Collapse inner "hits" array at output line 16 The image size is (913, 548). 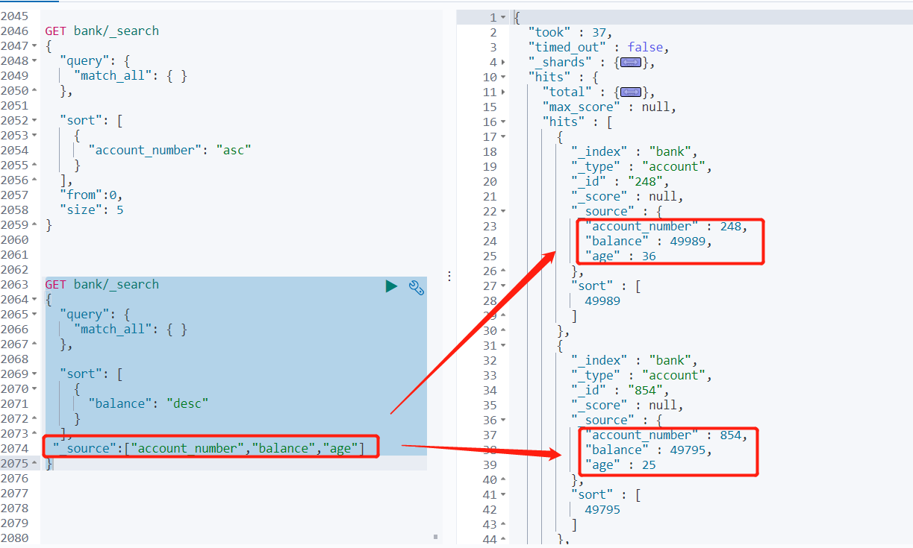(503, 122)
